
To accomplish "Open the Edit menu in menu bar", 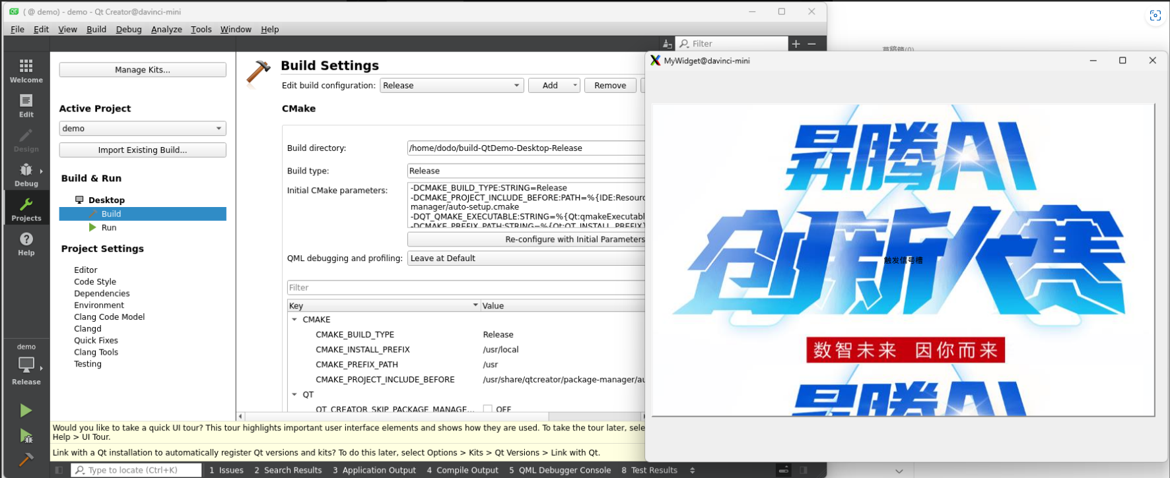I will coord(42,30).
